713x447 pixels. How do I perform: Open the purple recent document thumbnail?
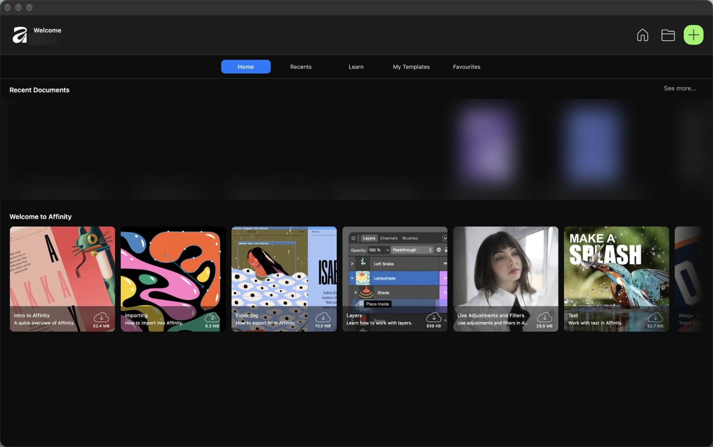(487, 144)
